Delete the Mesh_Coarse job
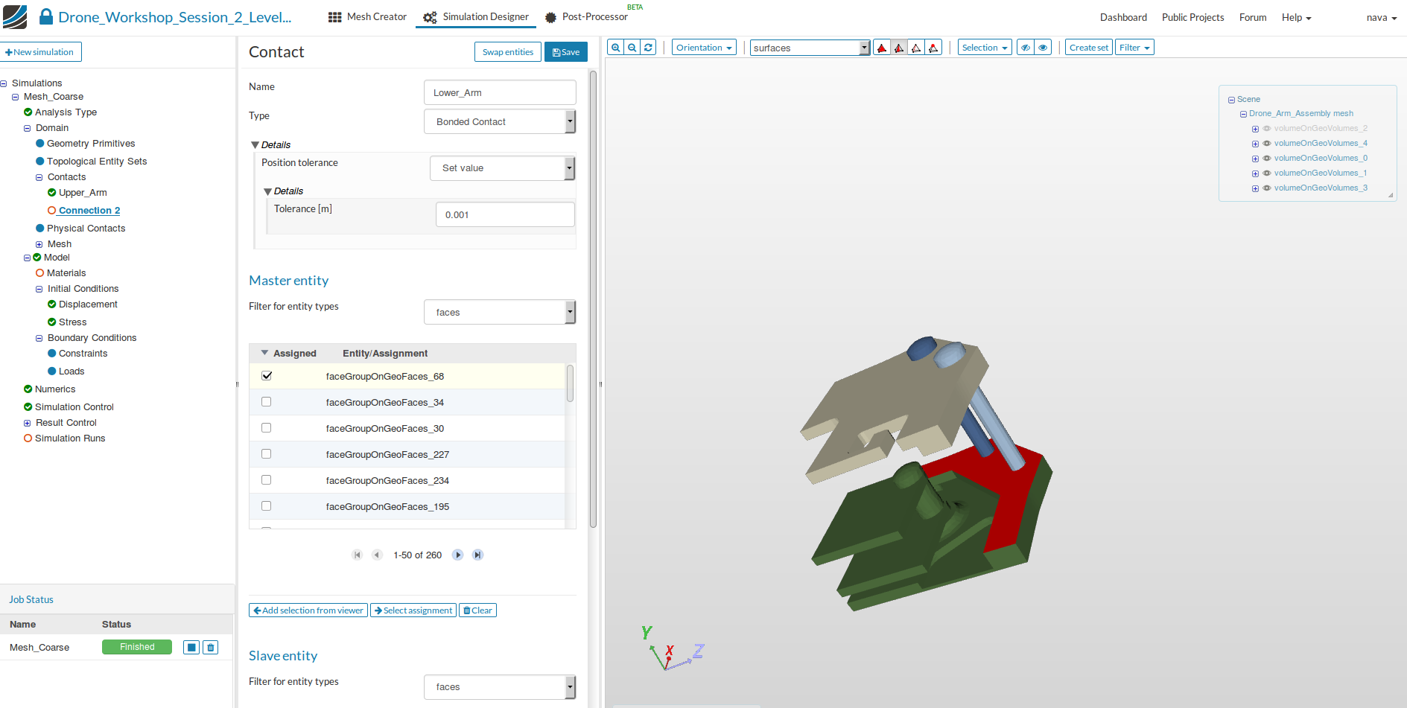Image resolution: width=1407 pixels, height=708 pixels. pyautogui.click(x=211, y=648)
